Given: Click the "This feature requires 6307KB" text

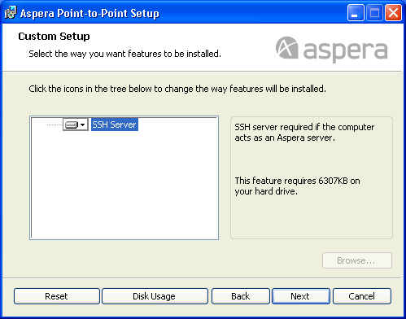Looking at the screenshot, I should (297, 186).
